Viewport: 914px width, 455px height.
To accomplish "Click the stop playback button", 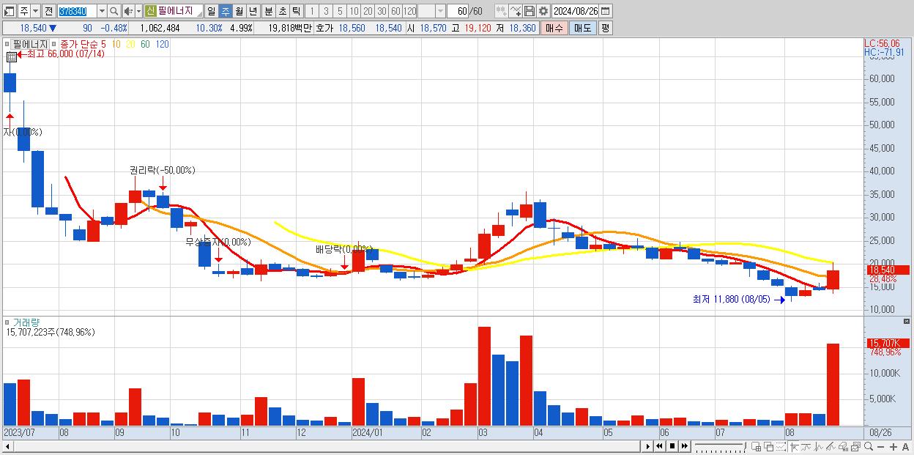I will pyautogui.click(x=672, y=446).
